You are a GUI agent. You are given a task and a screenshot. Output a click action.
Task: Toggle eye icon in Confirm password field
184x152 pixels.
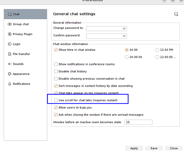[x=124, y=36]
